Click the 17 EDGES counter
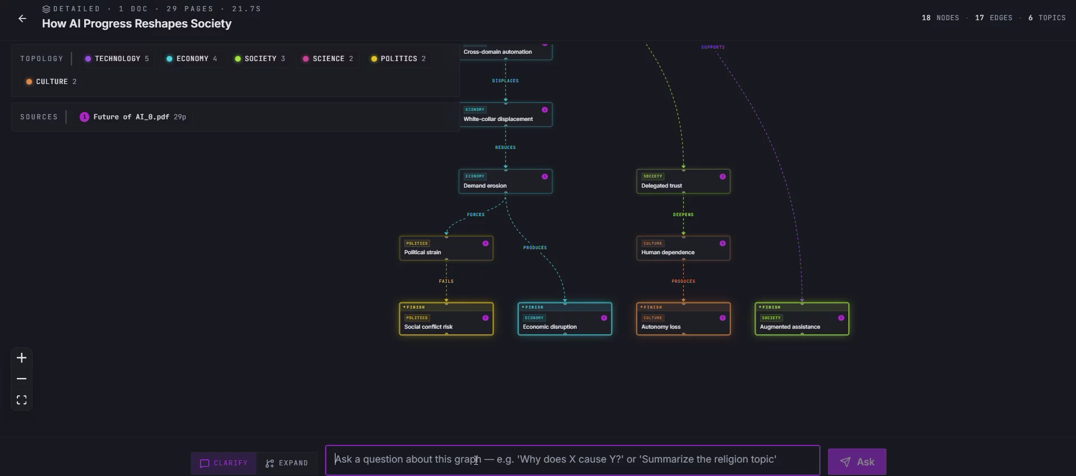 [994, 18]
